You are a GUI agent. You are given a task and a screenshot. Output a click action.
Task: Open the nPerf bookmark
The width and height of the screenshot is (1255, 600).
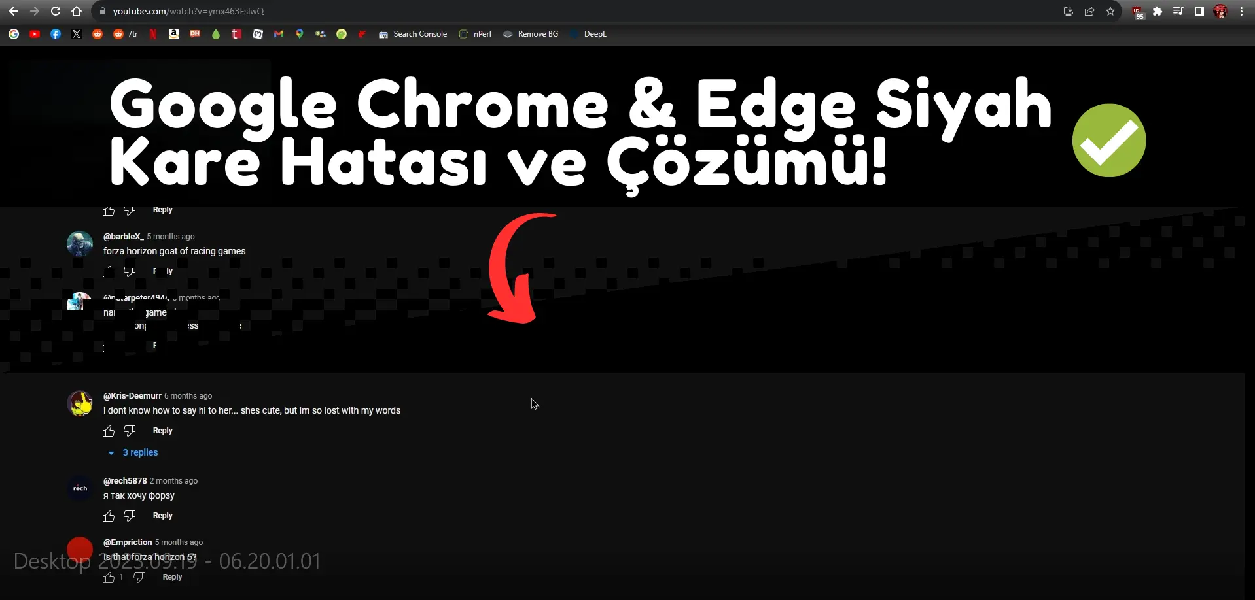[476, 34]
